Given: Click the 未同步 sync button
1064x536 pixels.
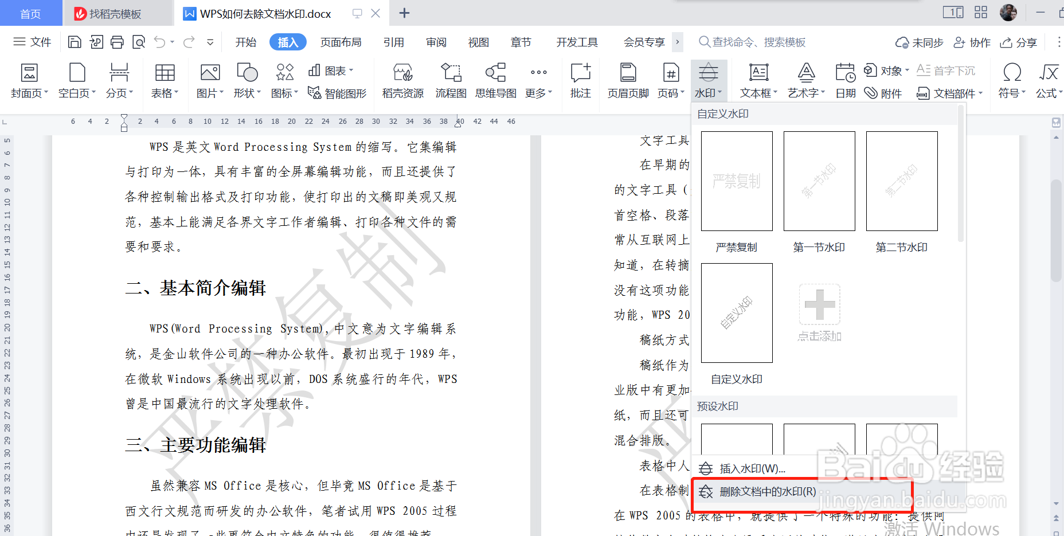Looking at the screenshot, I should 919,42.
